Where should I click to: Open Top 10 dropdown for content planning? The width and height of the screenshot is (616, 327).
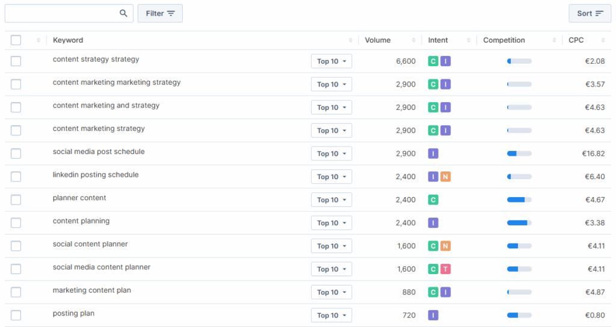[331, 223]
